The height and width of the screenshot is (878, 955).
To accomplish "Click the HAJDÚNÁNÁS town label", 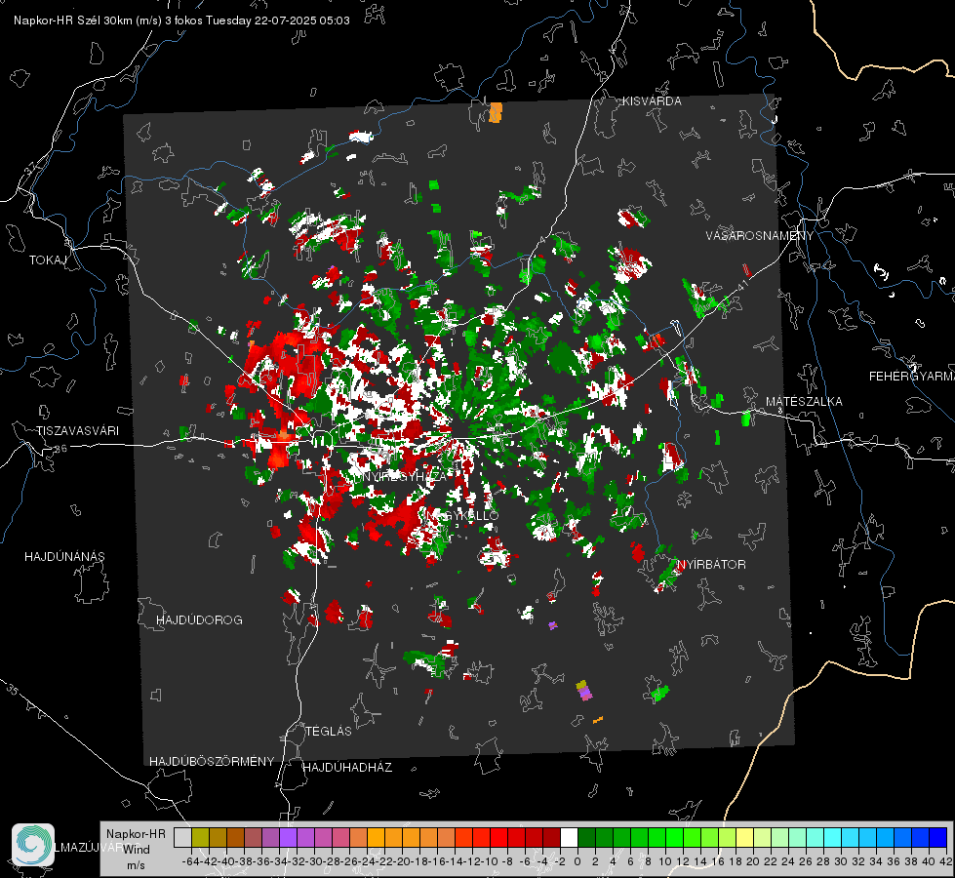I will click(x=64, y=556).
